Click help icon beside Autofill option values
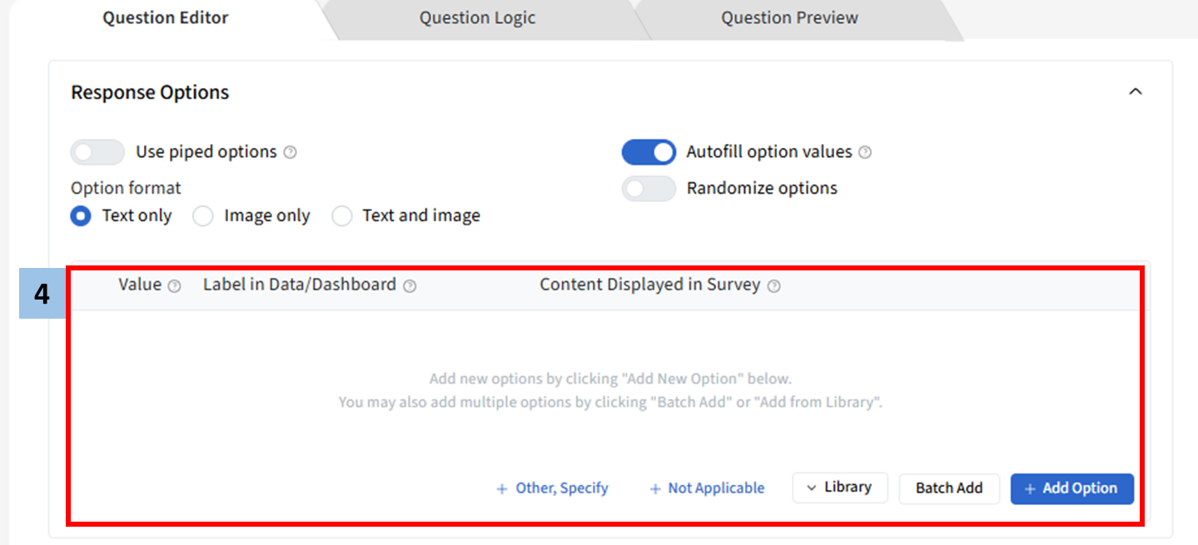The width and height of the screenshot is (1198, 545). click(x=865, y=152)
